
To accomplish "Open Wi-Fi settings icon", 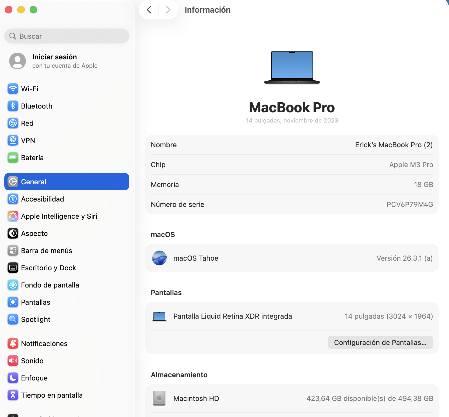I will click(x=13, y=89).
